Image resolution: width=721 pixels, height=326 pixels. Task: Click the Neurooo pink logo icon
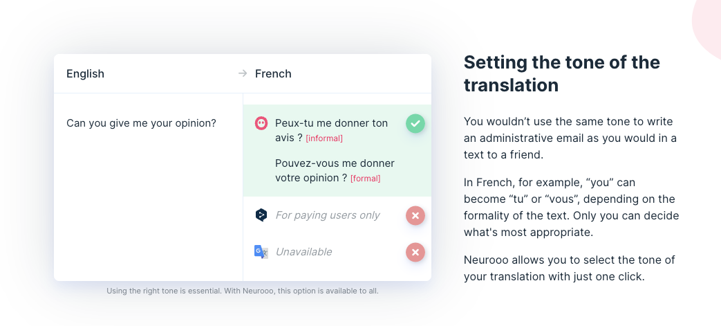261,123
